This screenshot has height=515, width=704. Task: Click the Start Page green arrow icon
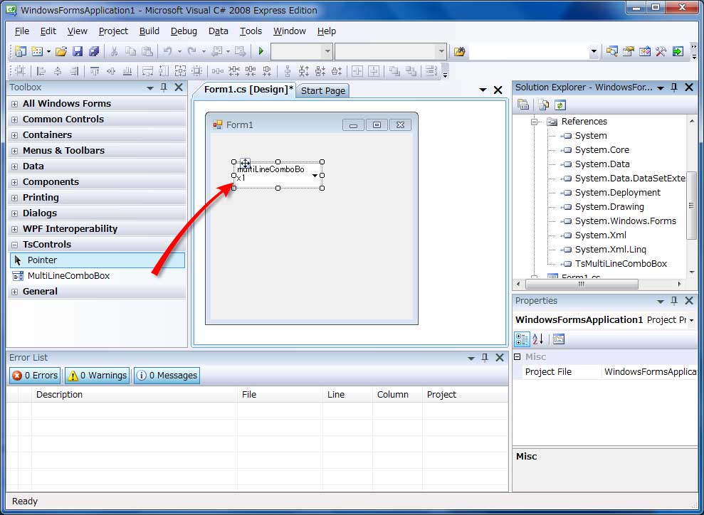(678, 51)
